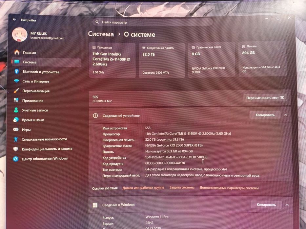Click the Windows logo beside Сведения о Windows
The image size is (306, 229).
point(95,205)
